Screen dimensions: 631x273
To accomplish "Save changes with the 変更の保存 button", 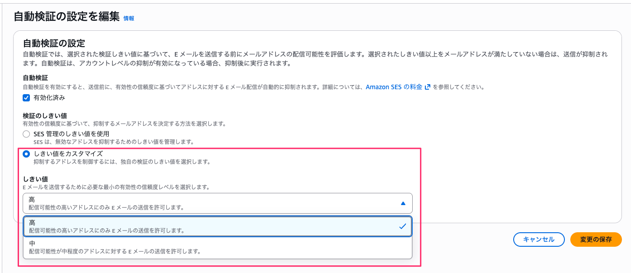I will [x=596, y=239].
